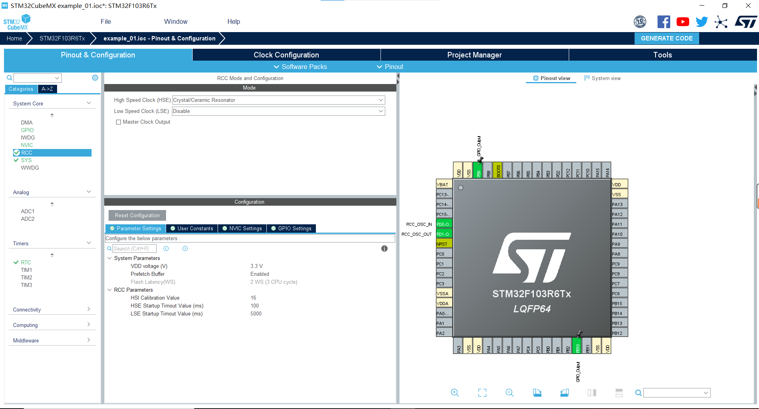Select ADC1 under Analog

coord(28,211)
